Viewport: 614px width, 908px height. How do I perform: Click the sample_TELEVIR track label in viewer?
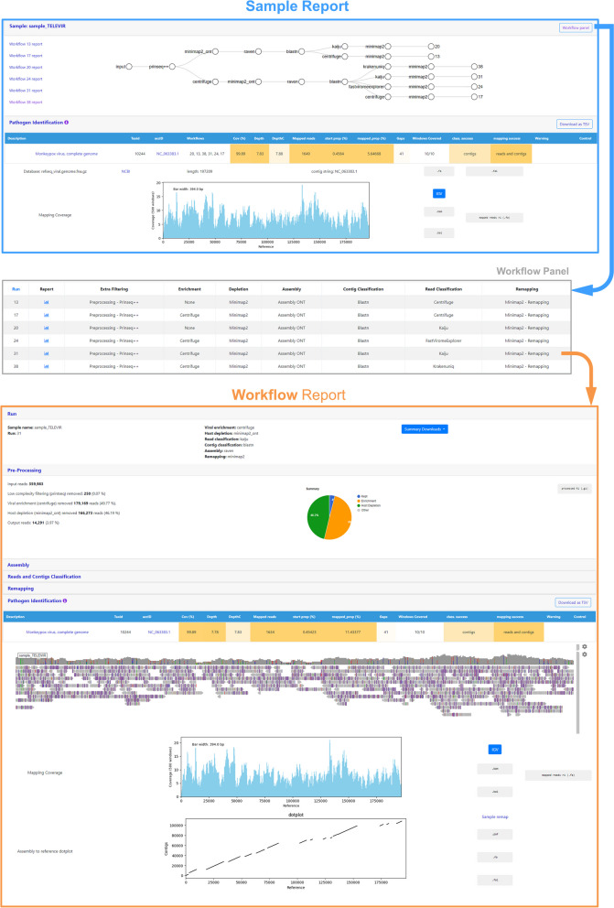pos(32,655)
